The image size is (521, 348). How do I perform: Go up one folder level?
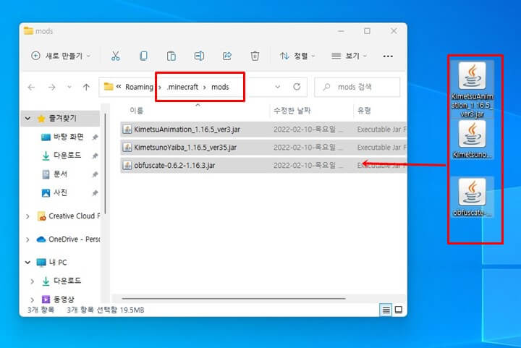coord(86,87)
